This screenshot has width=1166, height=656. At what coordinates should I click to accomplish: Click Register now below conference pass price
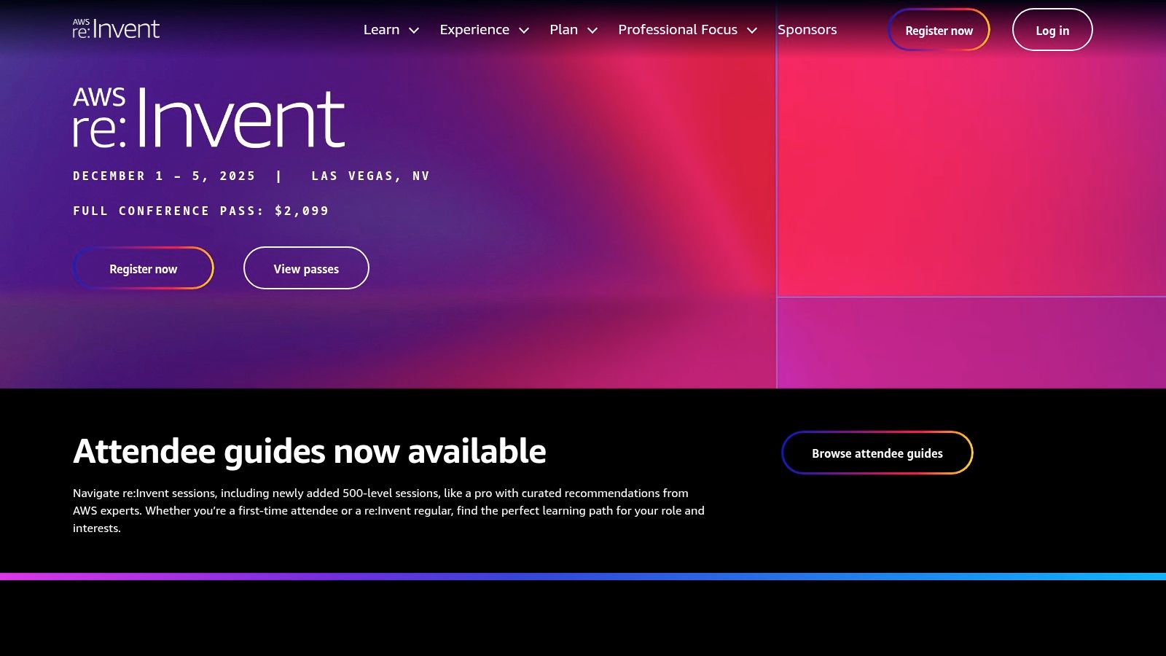[x=144, y=268]
